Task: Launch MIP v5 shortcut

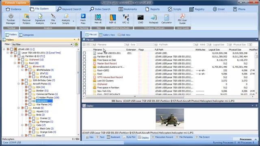Action: (113, 19)
